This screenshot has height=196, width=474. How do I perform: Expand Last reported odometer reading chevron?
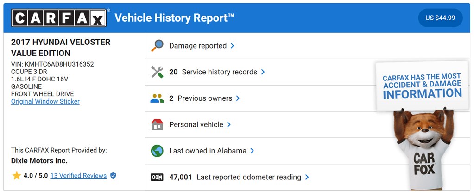tap(307, 177)
